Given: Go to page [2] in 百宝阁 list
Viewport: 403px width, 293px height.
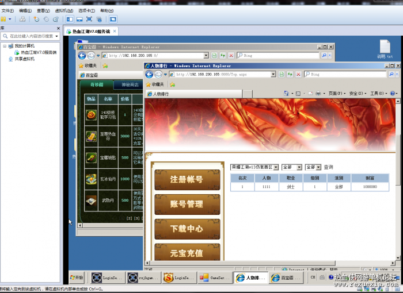Looking at the screenshot, I should click(130, 218).
